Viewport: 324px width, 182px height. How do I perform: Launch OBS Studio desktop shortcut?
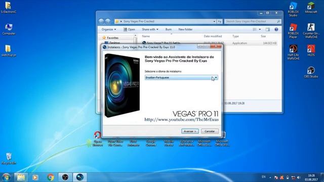click(x=311, y=72)
